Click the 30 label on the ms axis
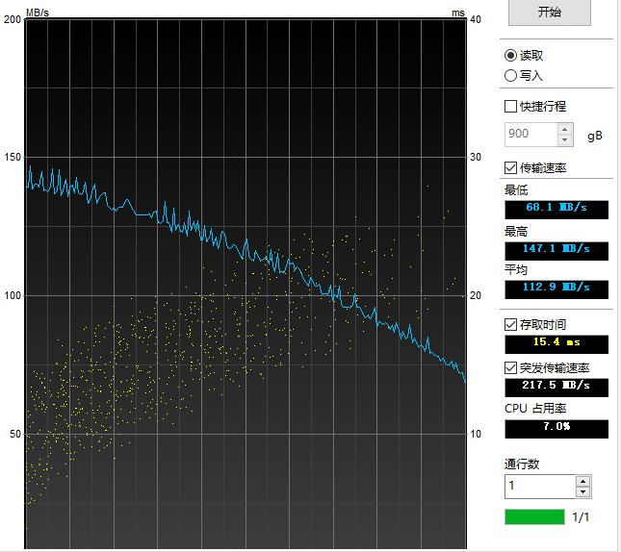The width and height of the screenshot is (621, 552). [476, 157]
